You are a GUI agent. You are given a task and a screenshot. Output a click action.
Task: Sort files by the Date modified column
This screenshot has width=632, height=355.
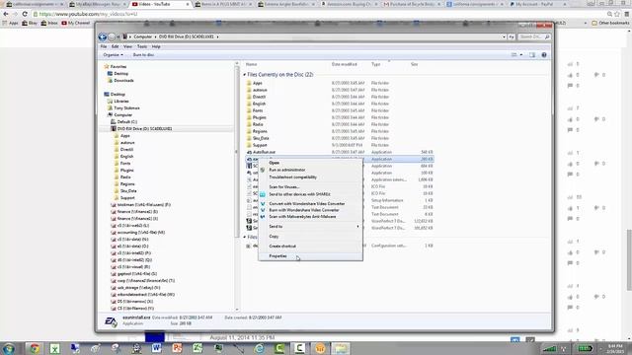(x=345, y=64)
